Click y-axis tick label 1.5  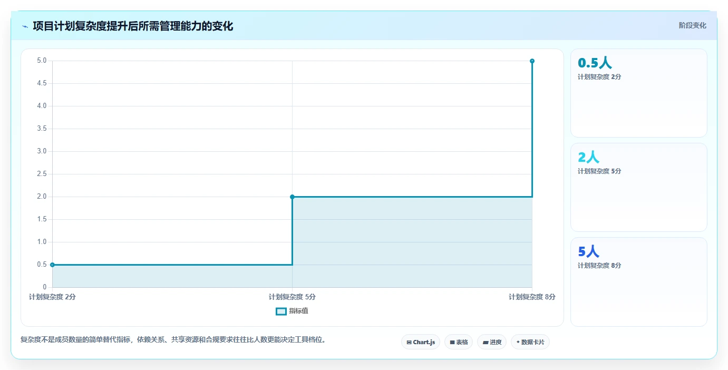(42, 219)
